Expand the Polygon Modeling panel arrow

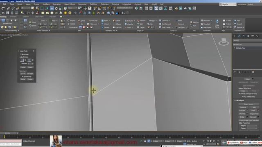[x=19, y=31]
